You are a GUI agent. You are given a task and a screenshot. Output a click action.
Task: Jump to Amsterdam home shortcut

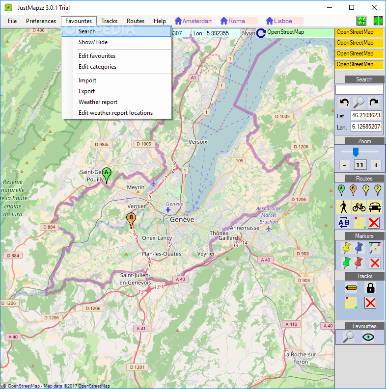tap(193, 21)
